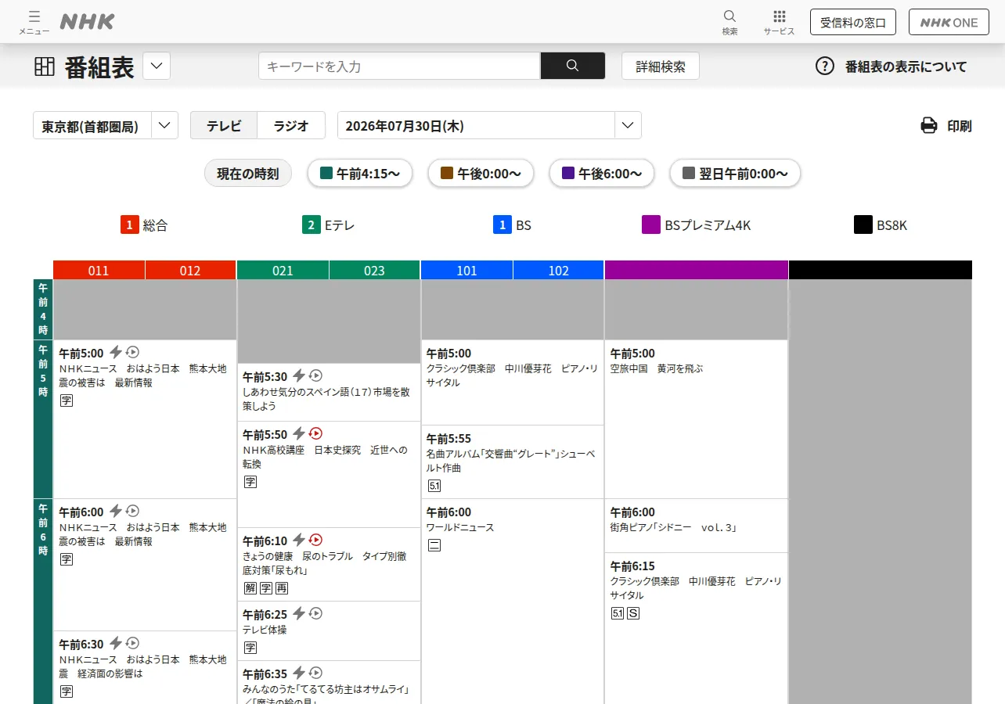Click play icon on 午前6:25 テレビ体操
The height and width of the screenshot is (704, 1005).
click(316, 613)
